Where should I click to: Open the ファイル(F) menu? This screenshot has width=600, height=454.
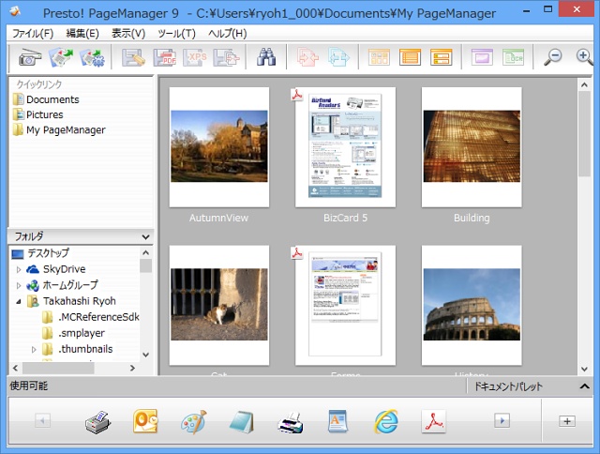click(x=33, y=34)
